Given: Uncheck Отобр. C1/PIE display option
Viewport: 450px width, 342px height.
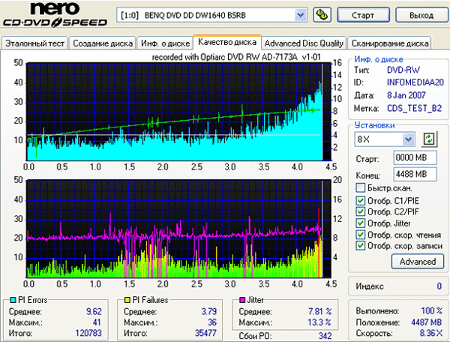Looking at the screenshot, I should pos(361,199).
